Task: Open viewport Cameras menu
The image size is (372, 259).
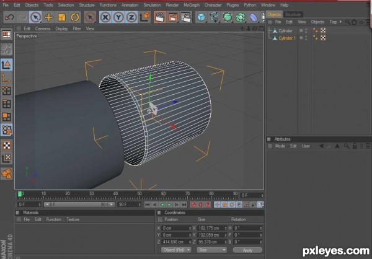Action: (x=43, y=29)
